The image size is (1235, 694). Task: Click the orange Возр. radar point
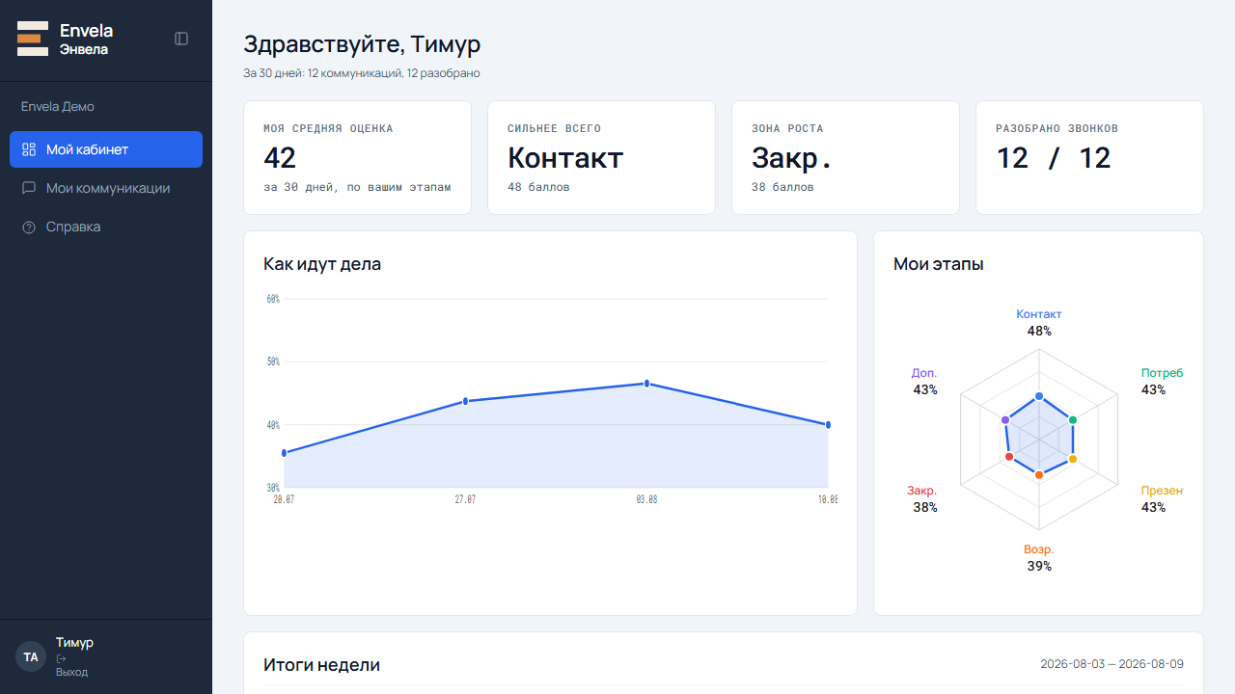pyautogui.click(x=1039, y=474)
